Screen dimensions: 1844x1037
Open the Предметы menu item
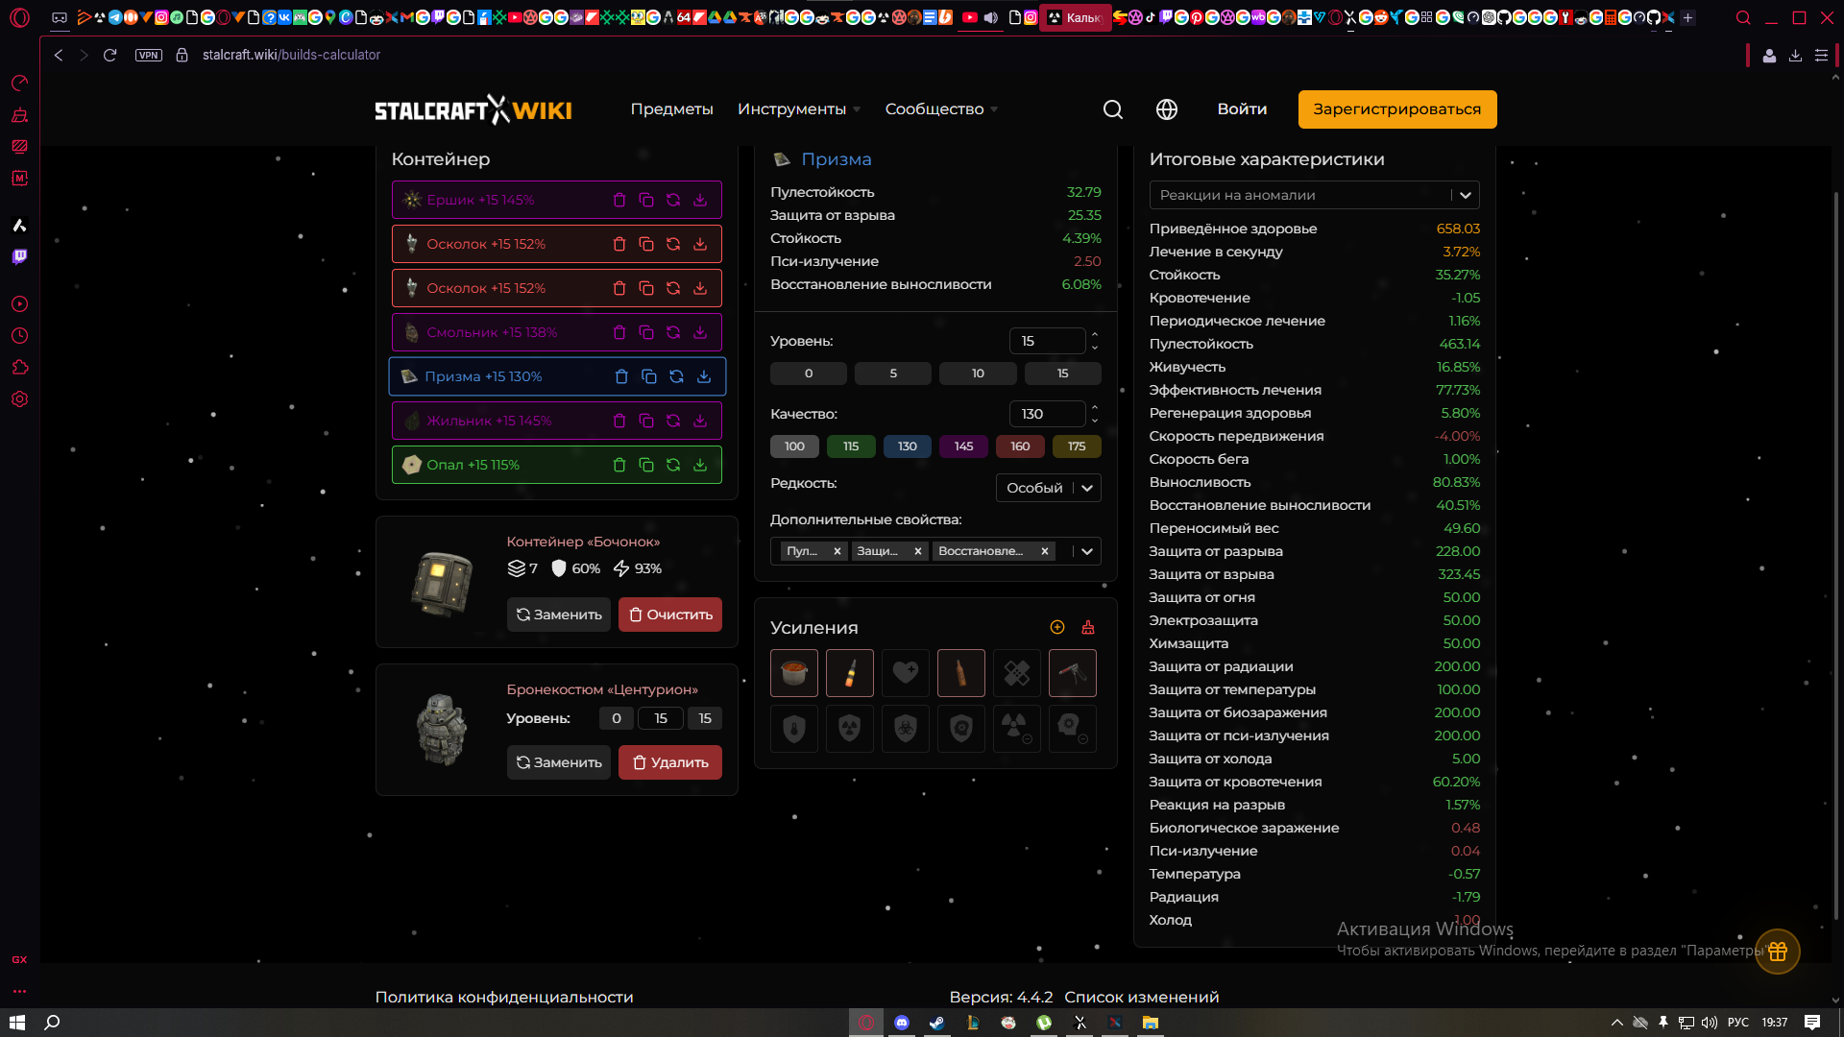[x=671, y=109]
